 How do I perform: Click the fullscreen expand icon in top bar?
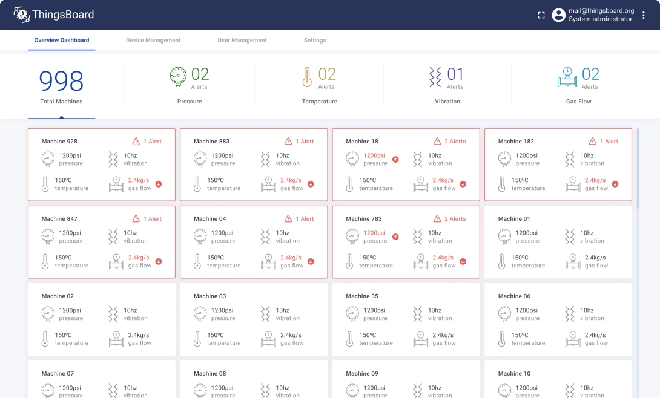coord(541,15)
